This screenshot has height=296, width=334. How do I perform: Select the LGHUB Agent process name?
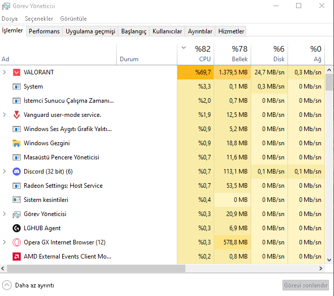point(42,228)
